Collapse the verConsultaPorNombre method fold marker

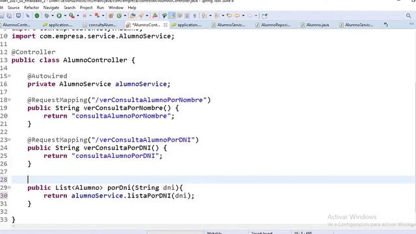9,99
